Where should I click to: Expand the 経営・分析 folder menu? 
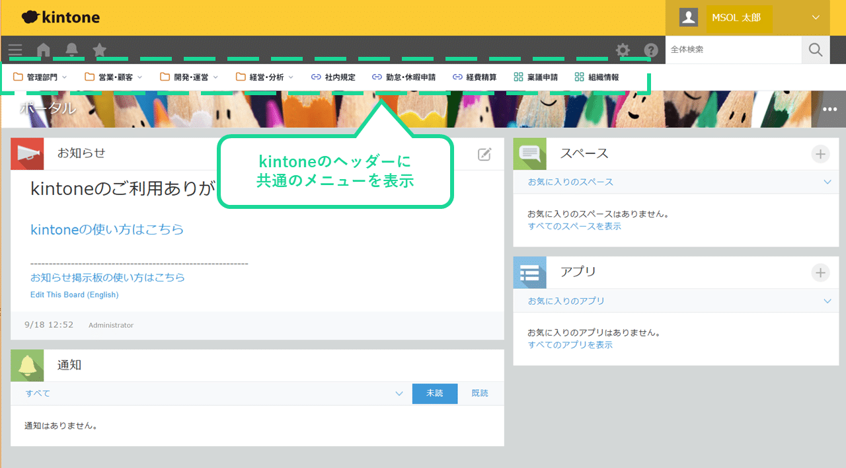(265, 77)
